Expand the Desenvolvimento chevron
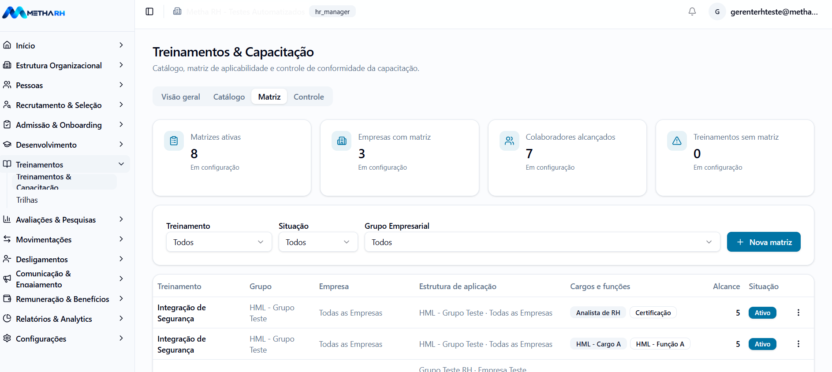 tap(121, 144)
